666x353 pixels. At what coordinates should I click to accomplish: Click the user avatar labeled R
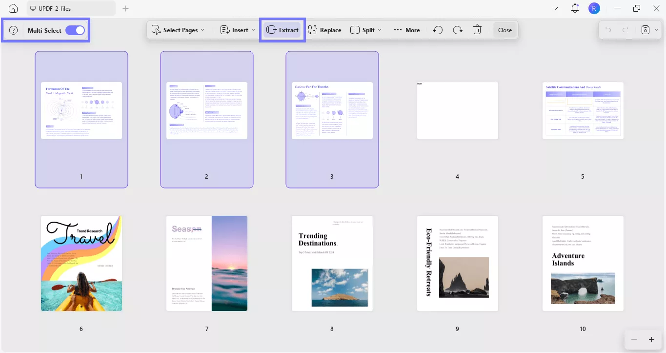(594, 8)
